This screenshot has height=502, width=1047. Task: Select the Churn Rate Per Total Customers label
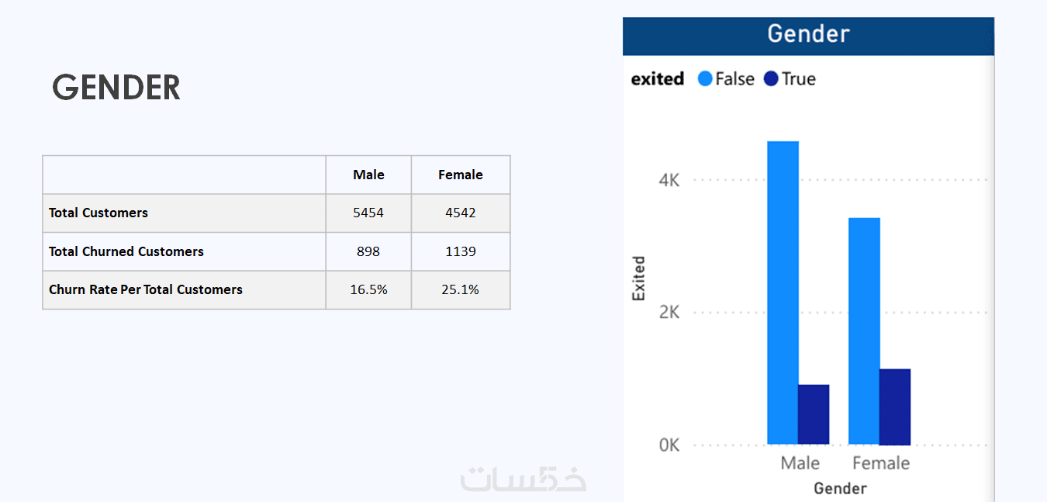tap(146, 289)
